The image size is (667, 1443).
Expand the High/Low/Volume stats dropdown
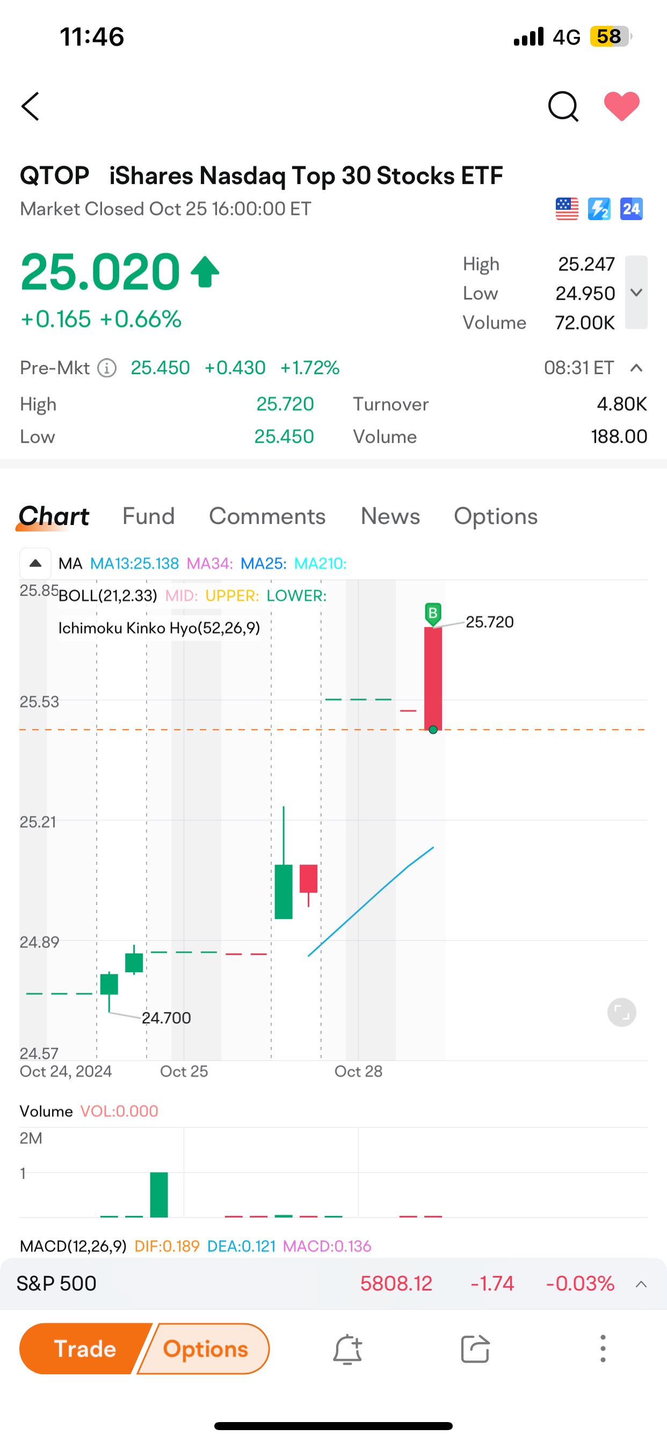(x=636, y=293)
